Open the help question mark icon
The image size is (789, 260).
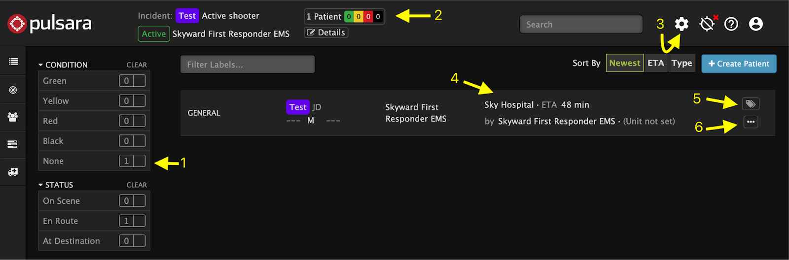[x=731, y=24]
